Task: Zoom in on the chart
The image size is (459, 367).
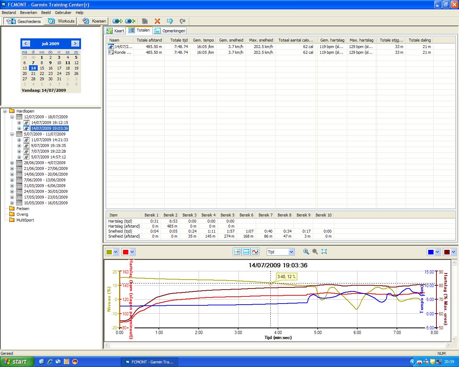Action: click(306, 252)
